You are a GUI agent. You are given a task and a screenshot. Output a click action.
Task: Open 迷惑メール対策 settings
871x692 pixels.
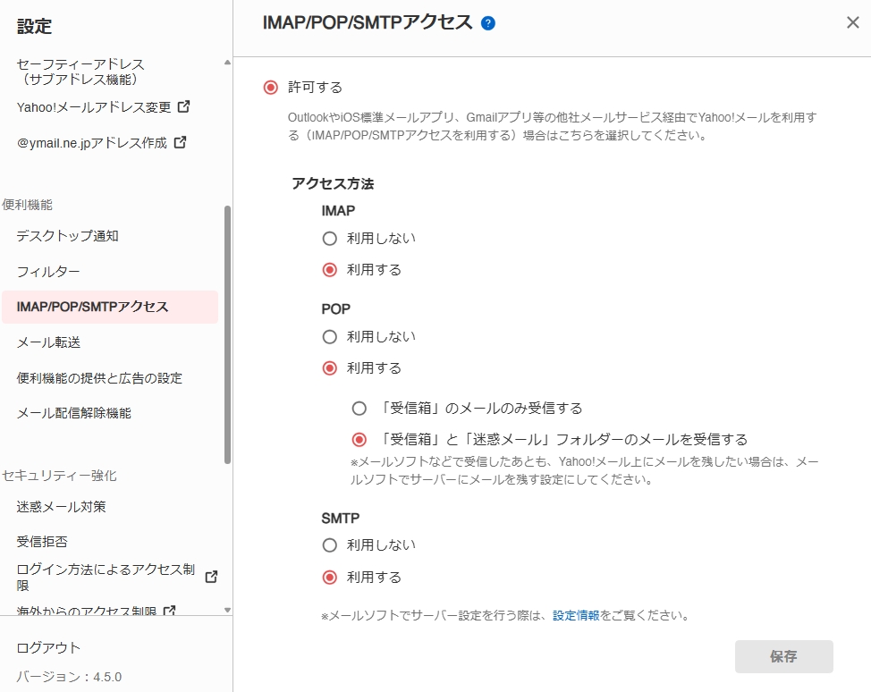click(x=62, y=507)
